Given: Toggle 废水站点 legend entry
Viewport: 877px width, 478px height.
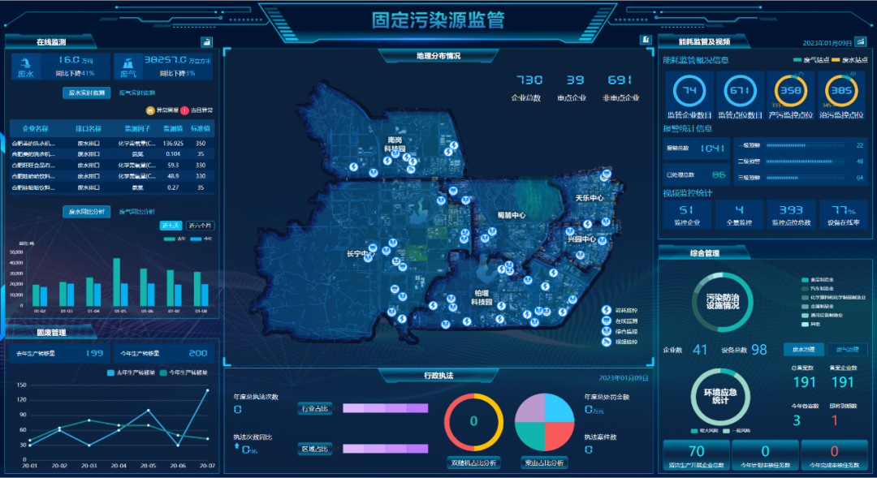Looking at the screenshot, I should click(x=849, y=60).
